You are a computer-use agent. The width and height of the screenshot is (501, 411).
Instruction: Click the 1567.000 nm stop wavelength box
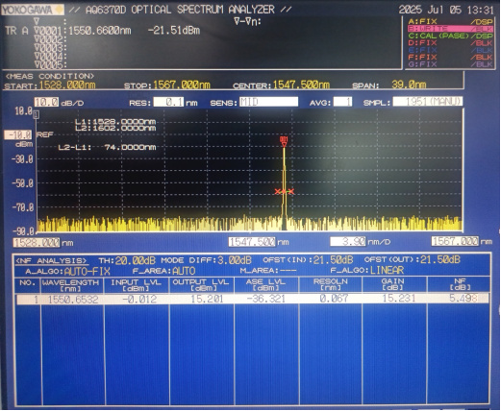click(455, 241)
